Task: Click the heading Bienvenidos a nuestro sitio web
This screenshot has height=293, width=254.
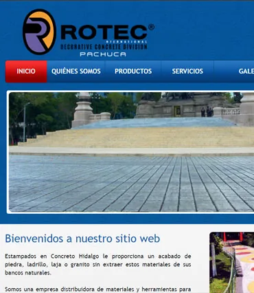Action: pos(82,239)
